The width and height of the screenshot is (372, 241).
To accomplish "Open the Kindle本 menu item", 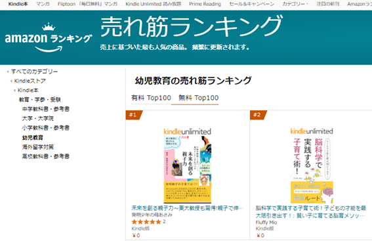I will click(18, 4).
